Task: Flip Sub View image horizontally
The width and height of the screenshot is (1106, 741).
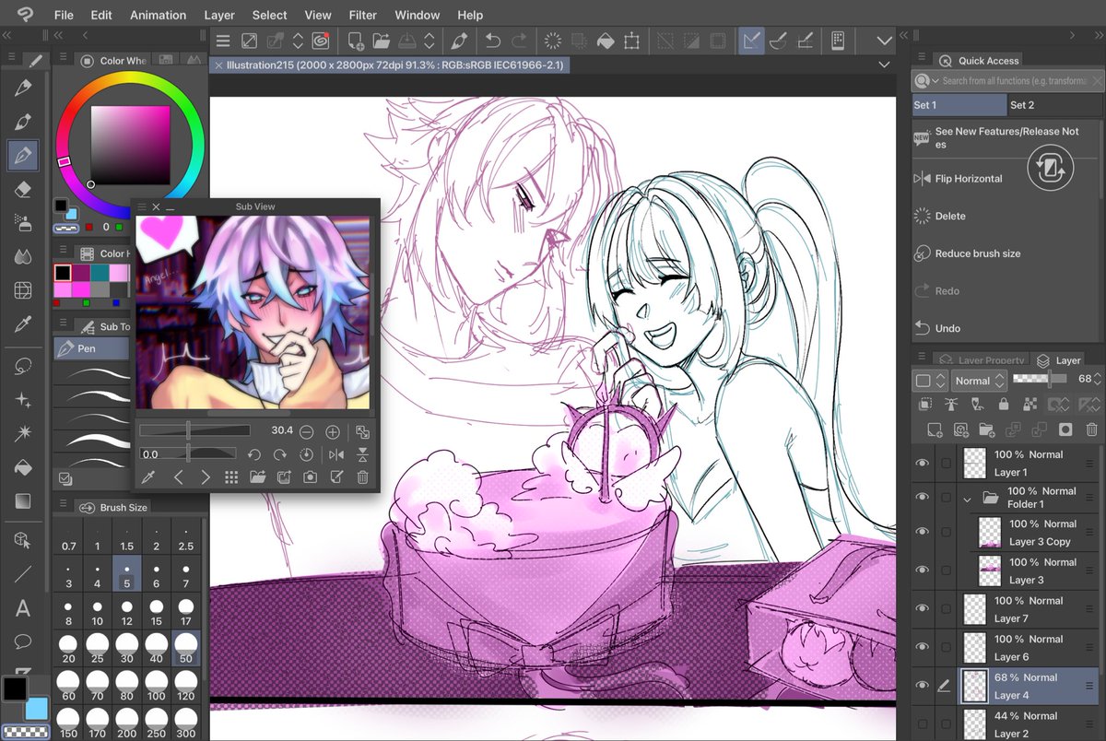Action: pos(335,454)
